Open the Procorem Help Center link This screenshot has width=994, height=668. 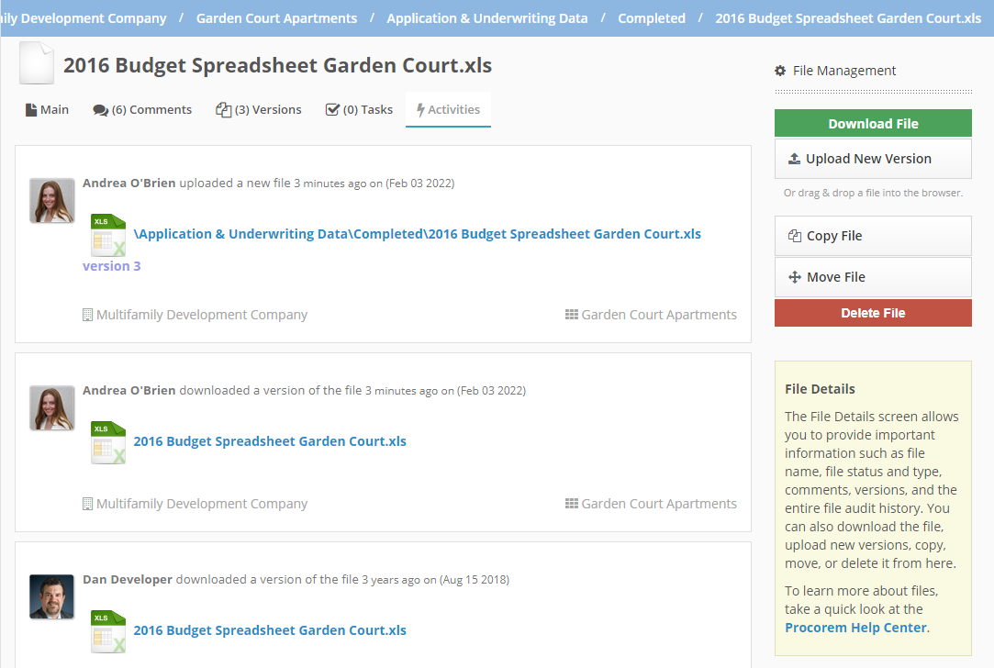click(x=855, y=628)
